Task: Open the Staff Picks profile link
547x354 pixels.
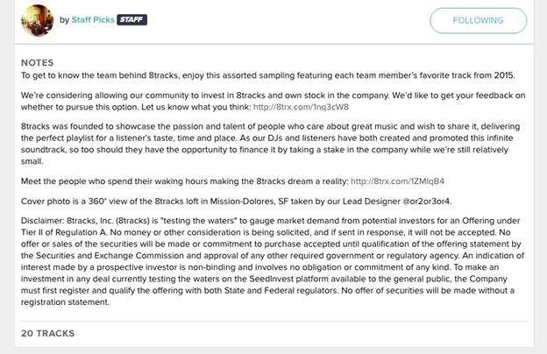Action: coord(92,19)
